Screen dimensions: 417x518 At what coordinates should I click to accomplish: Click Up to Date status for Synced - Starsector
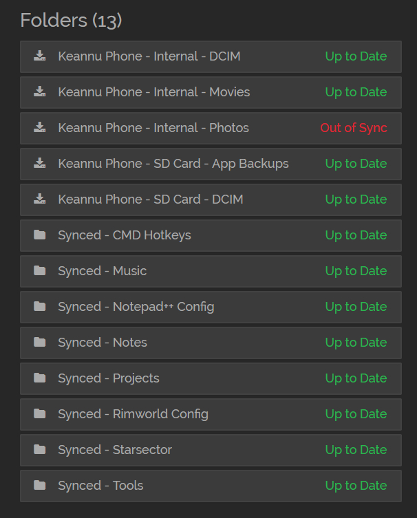click(x=356, y=450)
